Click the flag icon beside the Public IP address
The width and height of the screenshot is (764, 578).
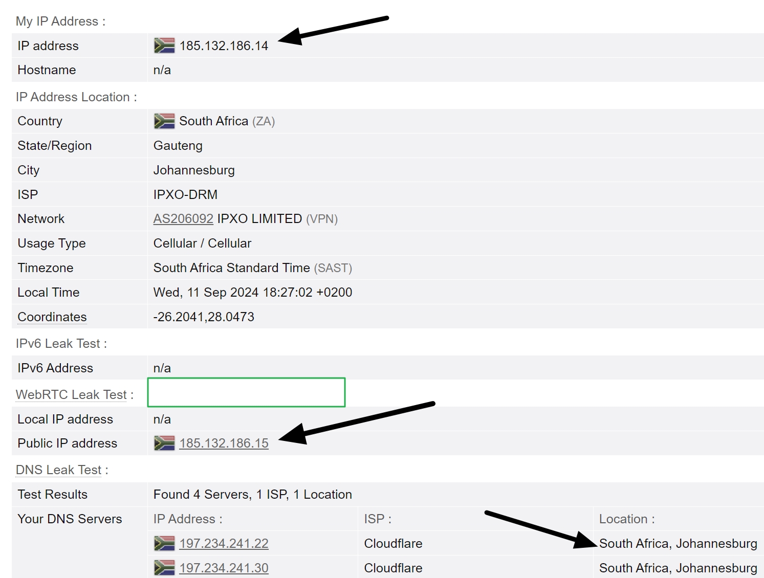164,443
